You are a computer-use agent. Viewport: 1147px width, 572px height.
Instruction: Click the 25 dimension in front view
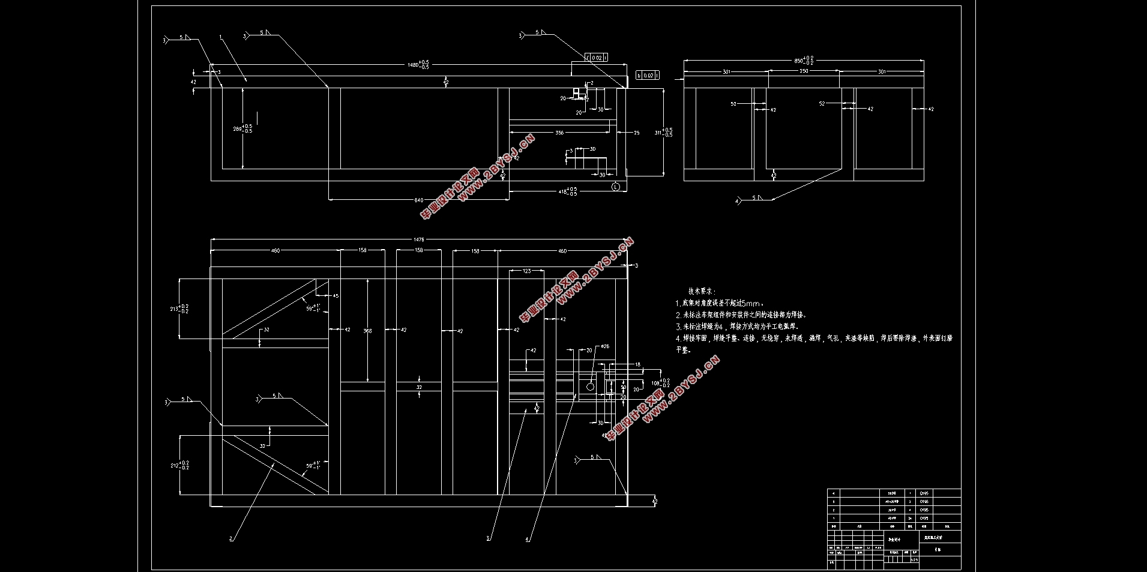[636, 133]
